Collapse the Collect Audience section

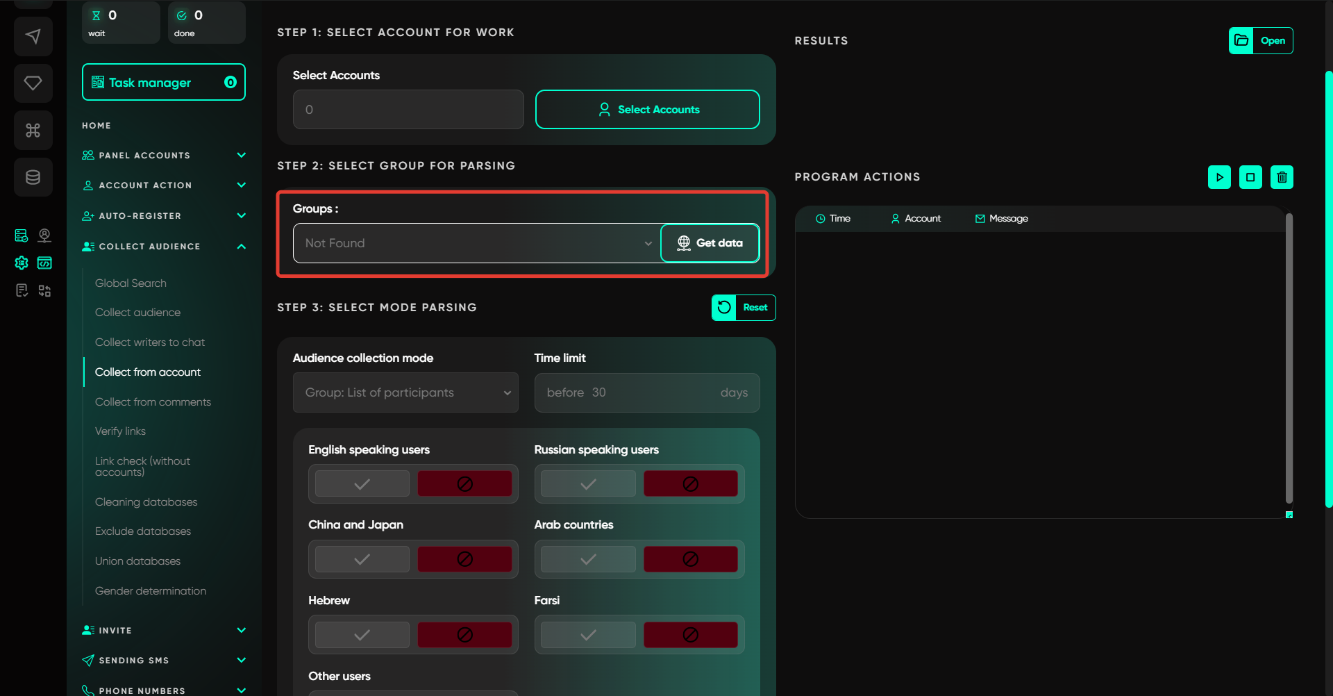pos(241,247)
